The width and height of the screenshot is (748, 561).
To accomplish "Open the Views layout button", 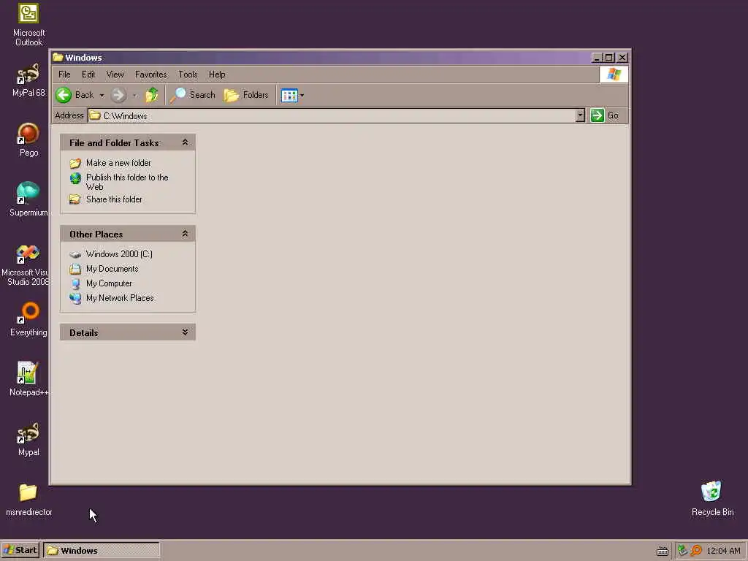I will 289,96.
